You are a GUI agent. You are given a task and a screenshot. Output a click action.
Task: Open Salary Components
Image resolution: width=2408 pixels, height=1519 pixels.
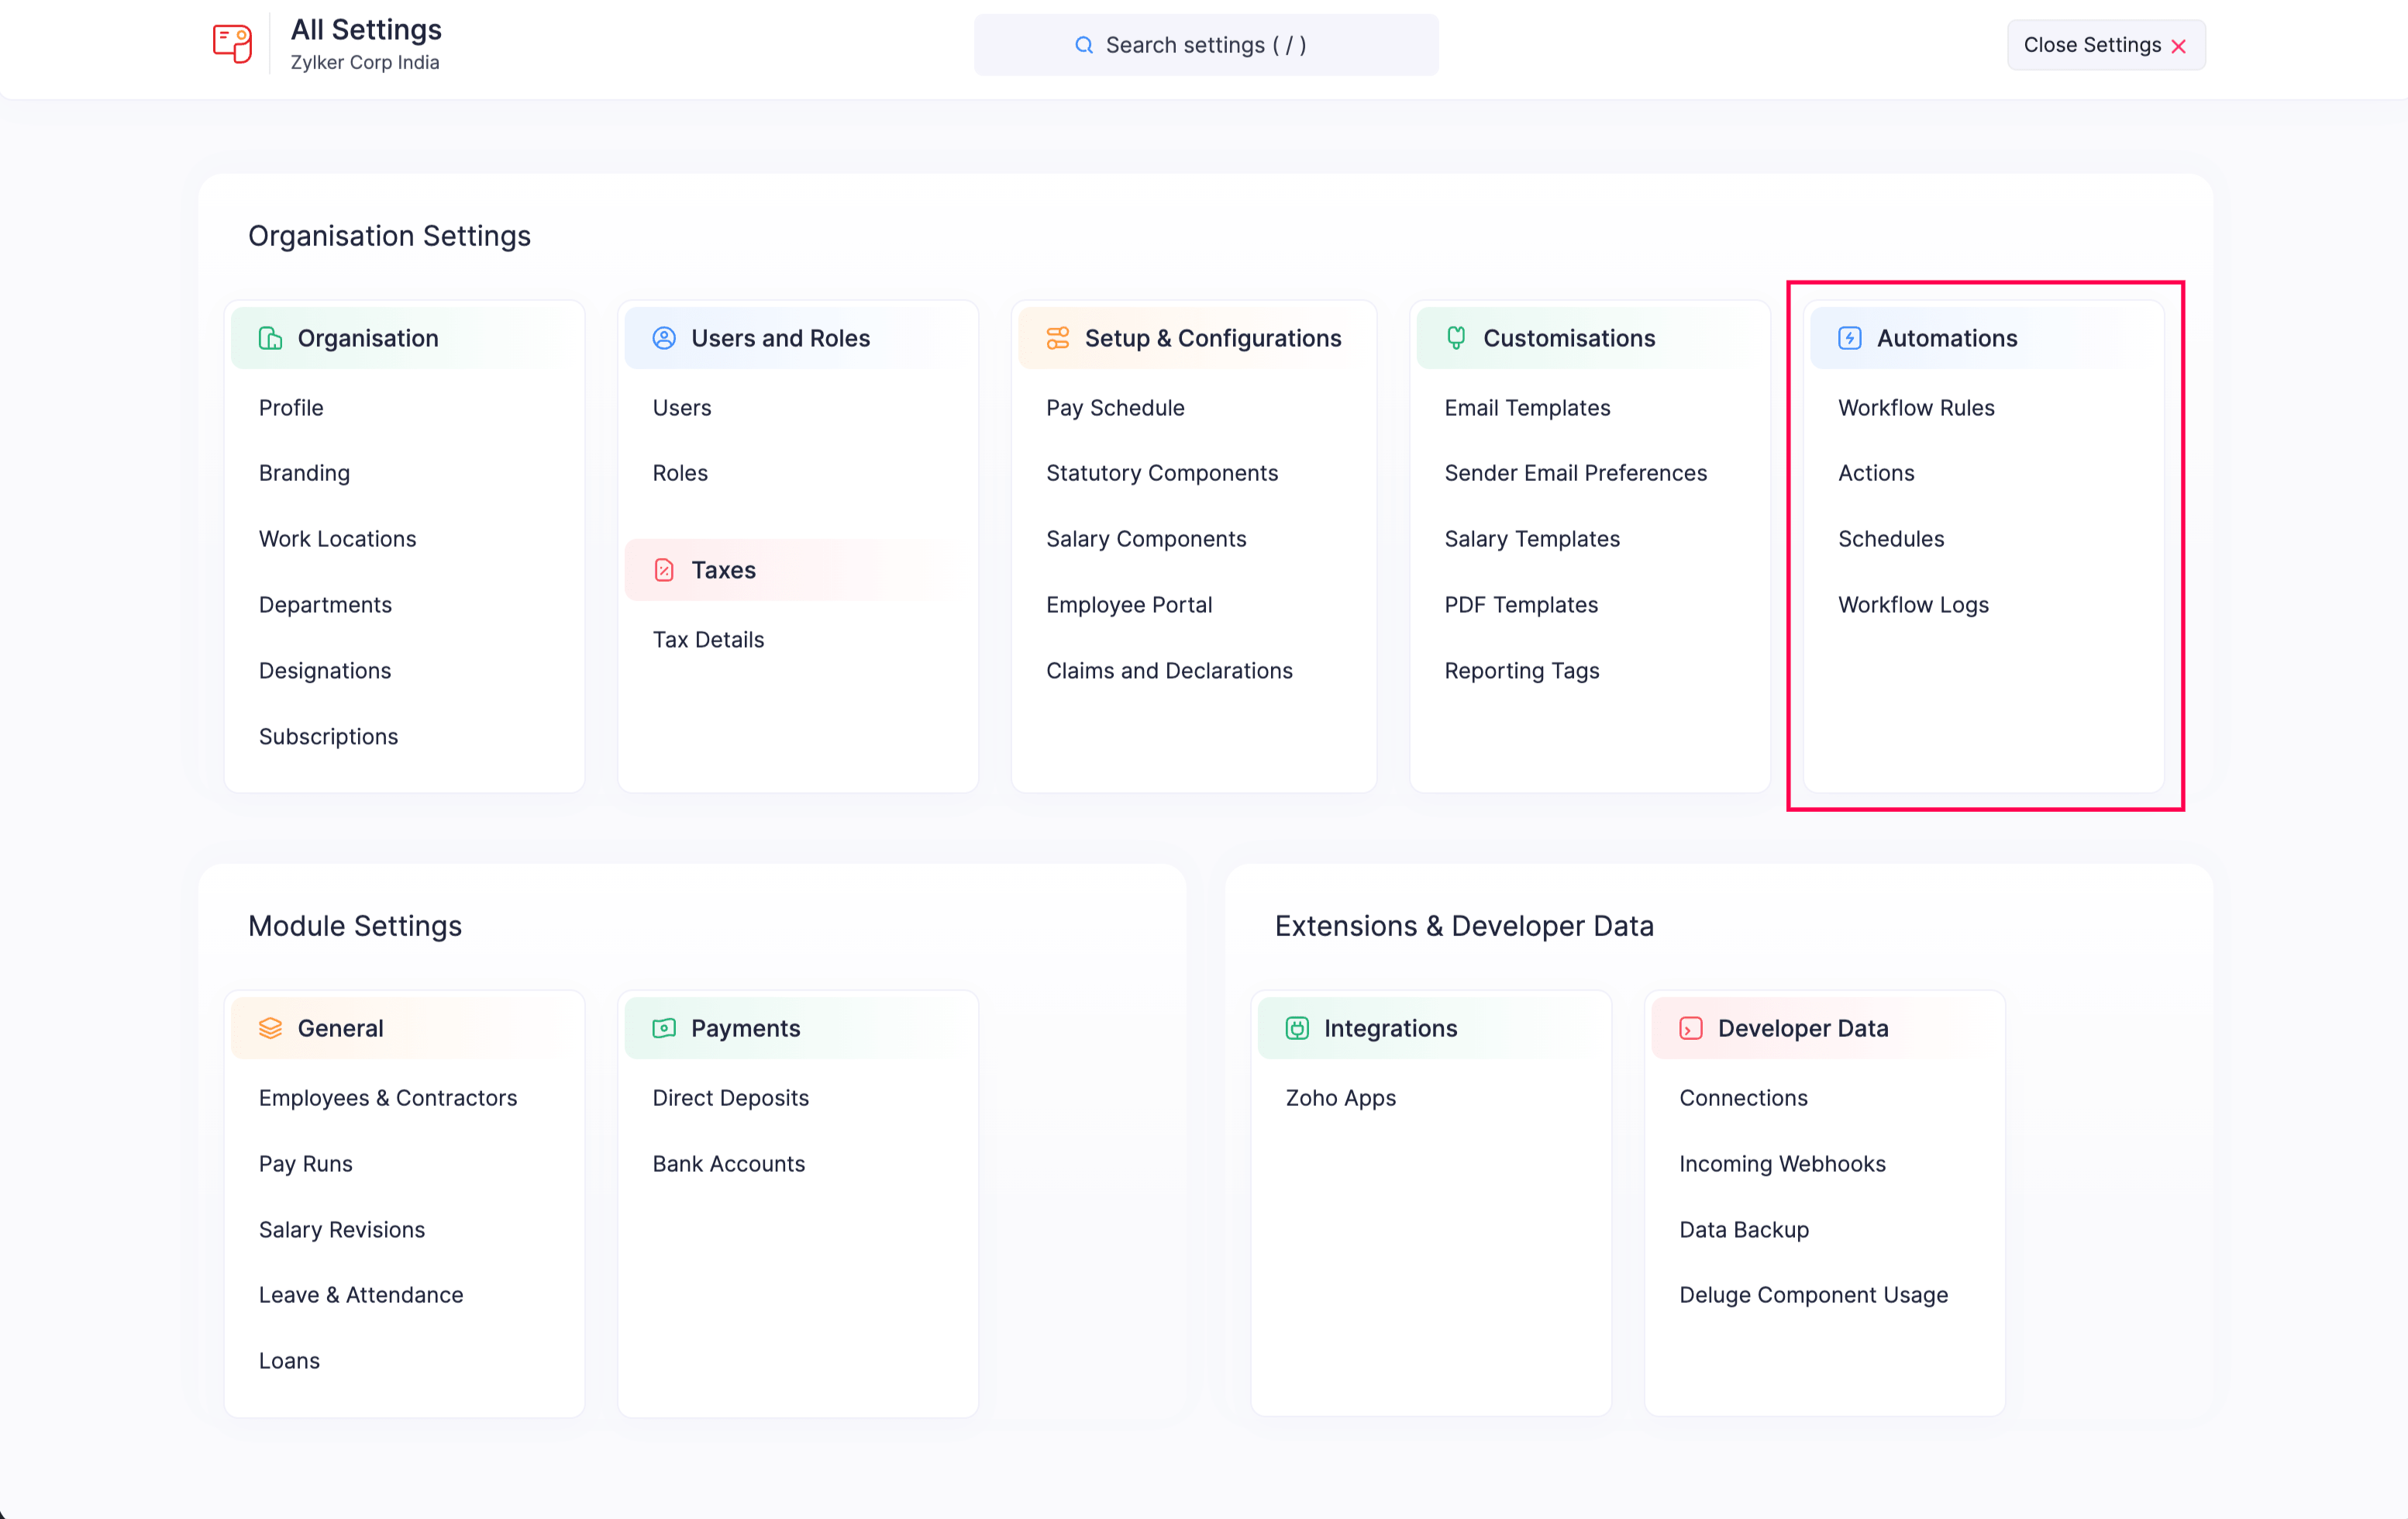(x=1146, y=540)
